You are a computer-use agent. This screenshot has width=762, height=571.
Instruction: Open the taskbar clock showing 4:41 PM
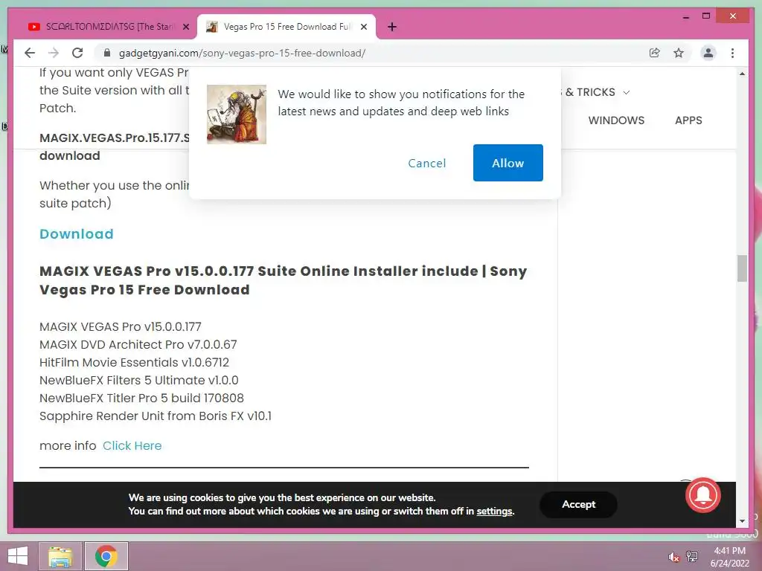click(729, 557)
